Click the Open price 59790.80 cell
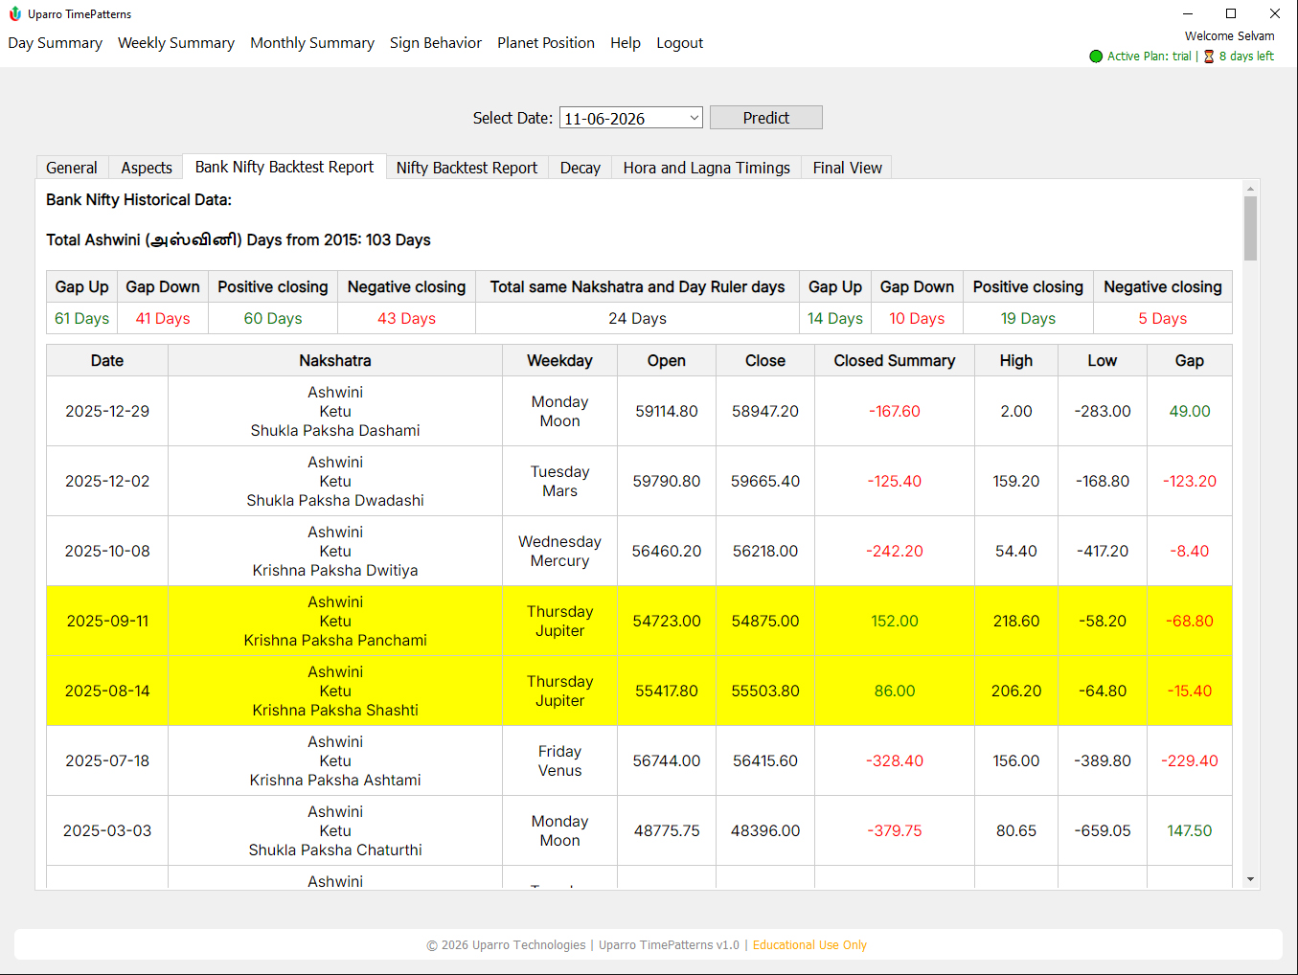Viewport: 1298px width, 975px height. (667, 481)
